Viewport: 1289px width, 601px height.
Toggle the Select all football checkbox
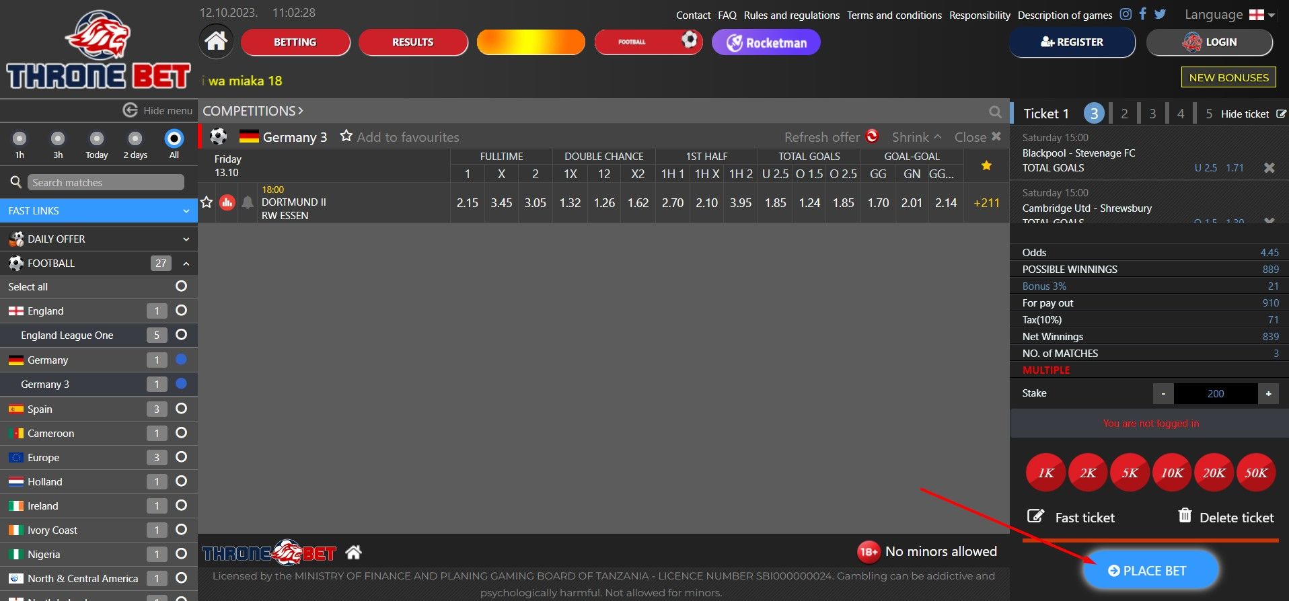[x=181, y=286]
